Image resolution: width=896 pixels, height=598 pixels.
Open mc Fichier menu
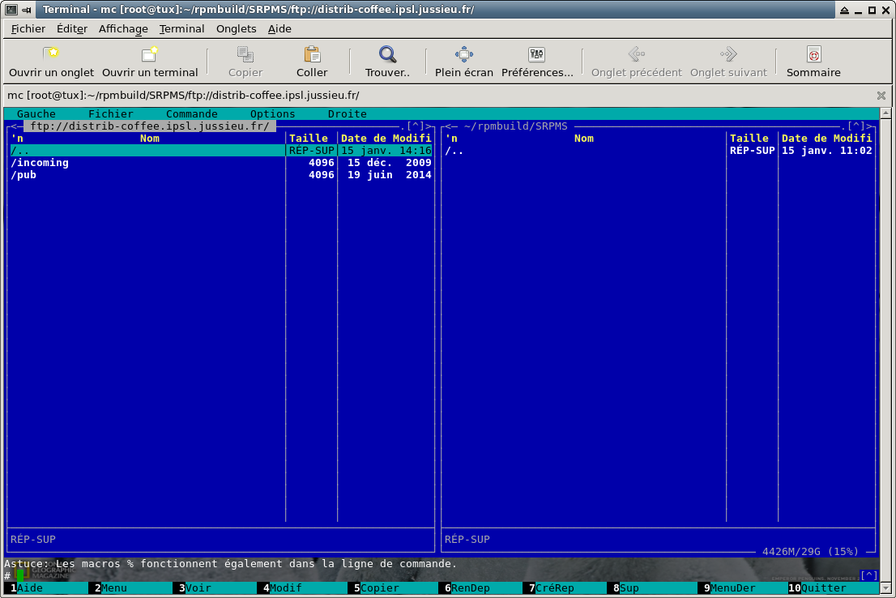[110, 113]
